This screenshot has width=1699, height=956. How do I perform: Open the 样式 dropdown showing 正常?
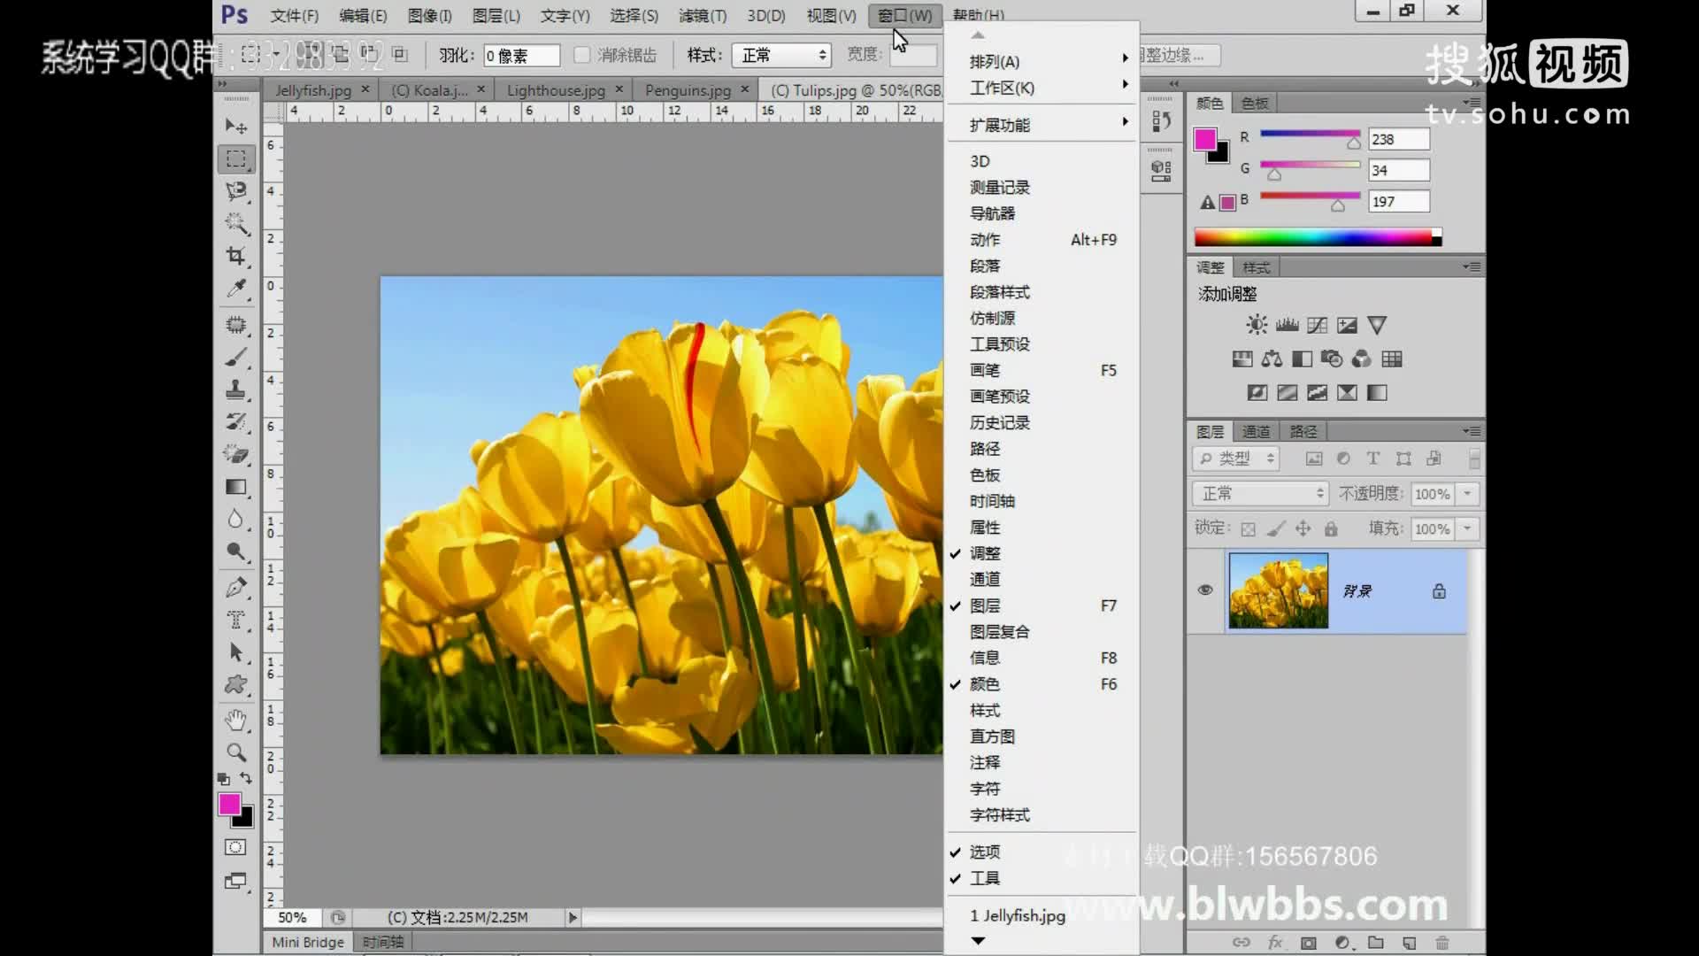tap(781, 55)
